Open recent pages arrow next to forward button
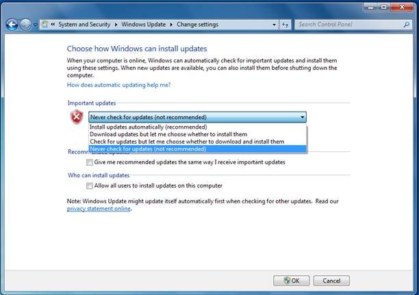Screen dimensions: 419x295 click(x=36, y=25)
